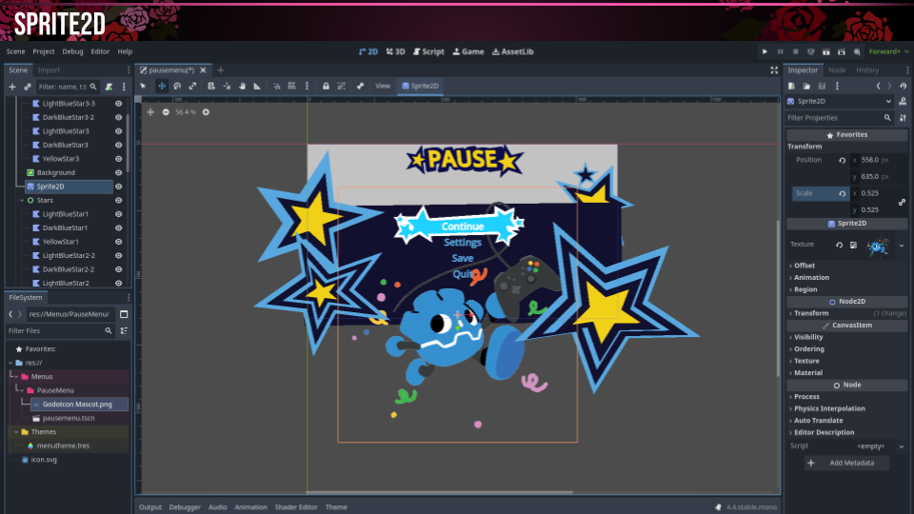
Task: Switch to the Import tab
Action: 49,70
